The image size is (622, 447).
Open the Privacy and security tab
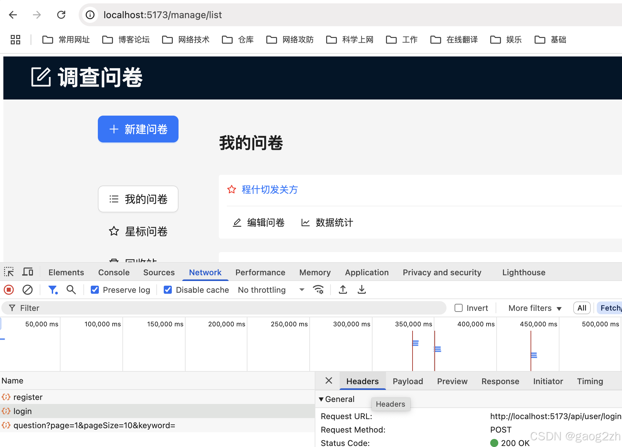coord(442,272)
